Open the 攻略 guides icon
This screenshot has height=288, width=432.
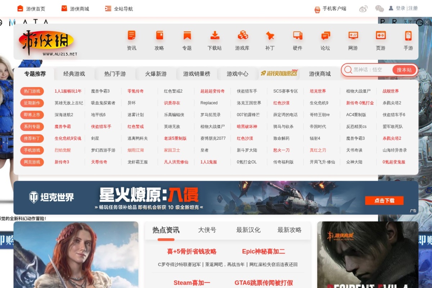(x=159, y=35)
